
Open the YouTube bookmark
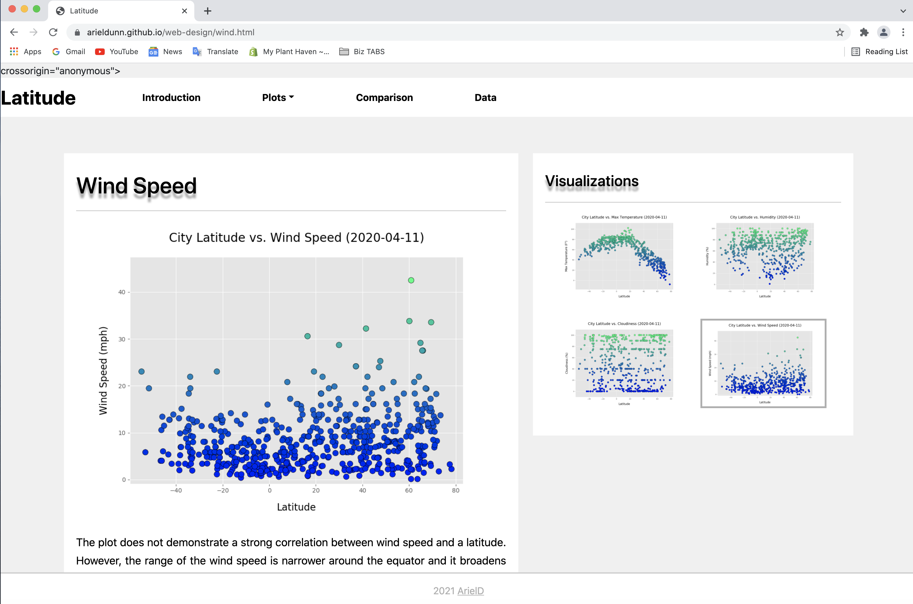(116, 51)
